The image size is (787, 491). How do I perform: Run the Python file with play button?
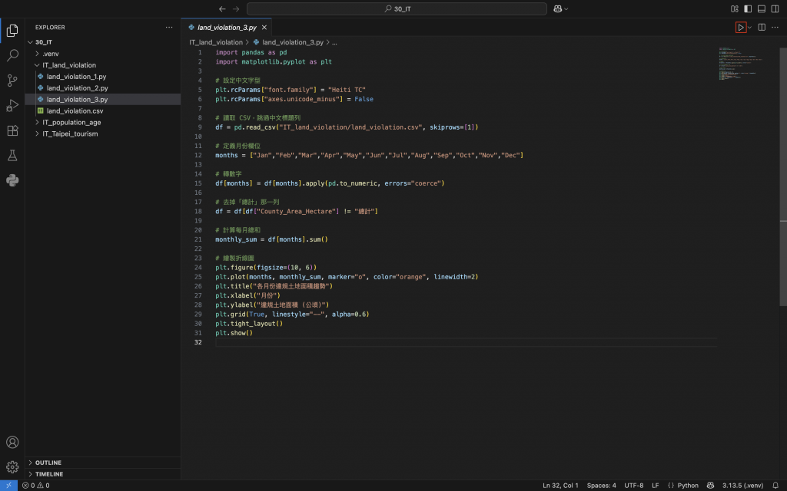[740, 27]
